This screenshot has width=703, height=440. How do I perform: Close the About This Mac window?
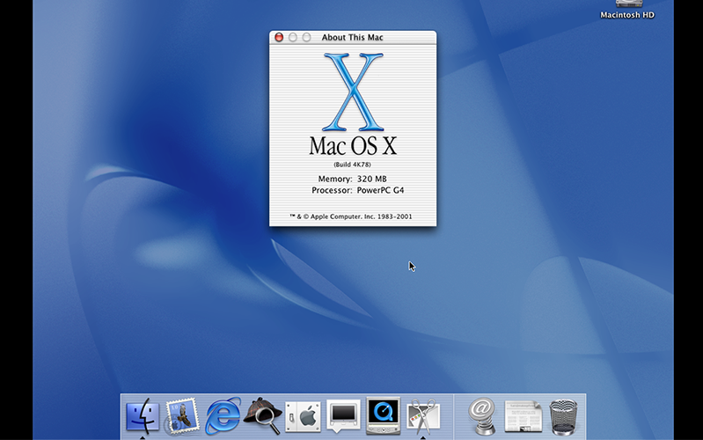pos(279,37)
